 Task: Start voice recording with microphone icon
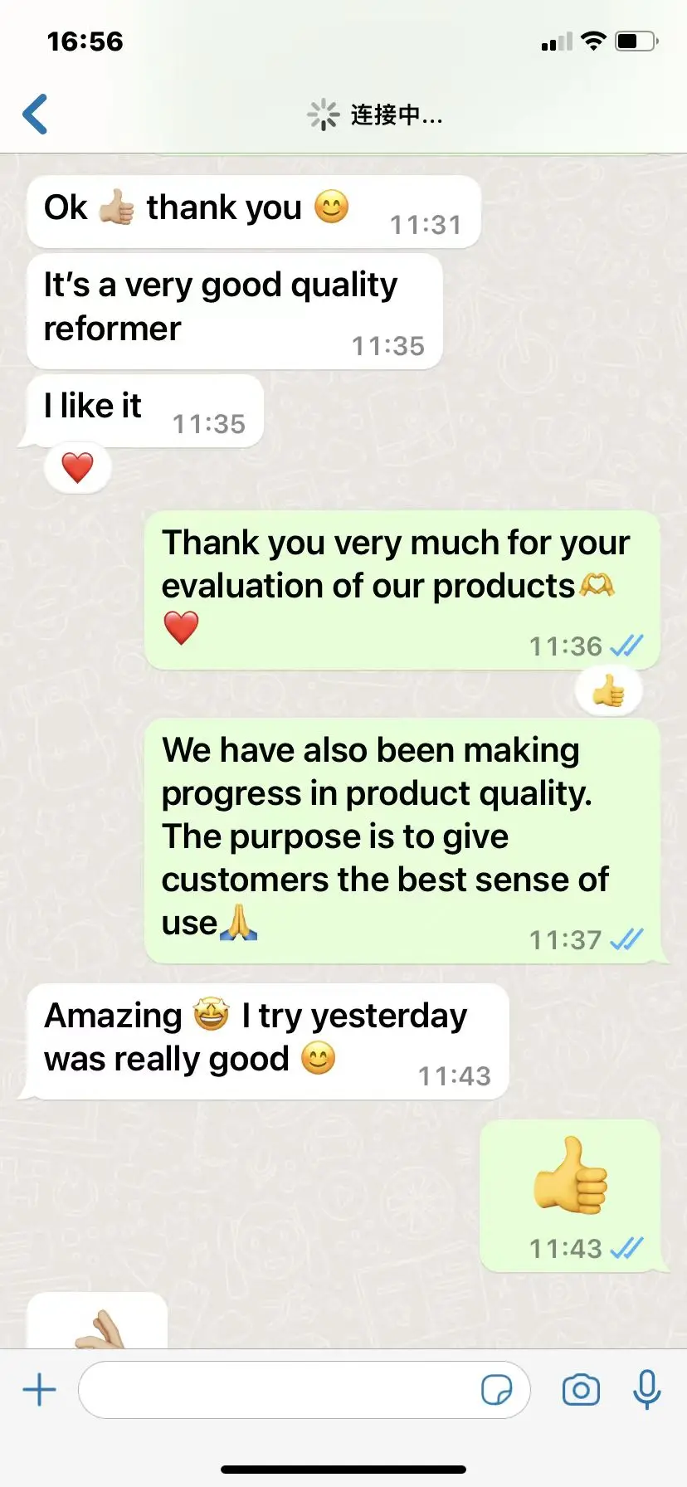(646, 1389)
